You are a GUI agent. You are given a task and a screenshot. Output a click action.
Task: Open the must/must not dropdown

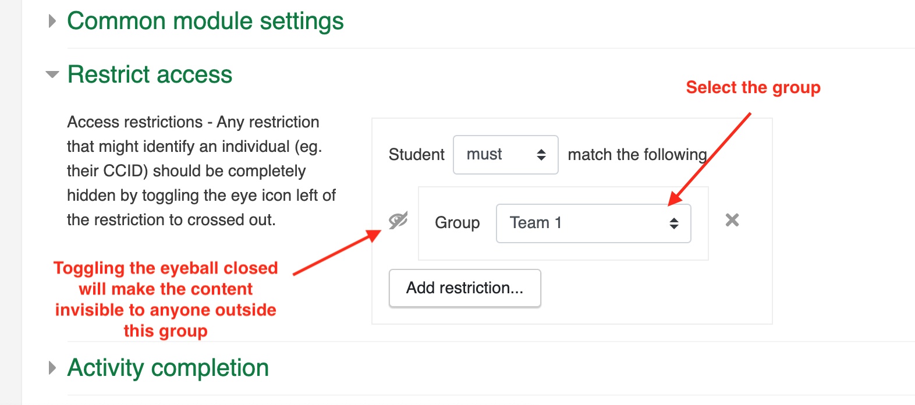click(505, 155)
